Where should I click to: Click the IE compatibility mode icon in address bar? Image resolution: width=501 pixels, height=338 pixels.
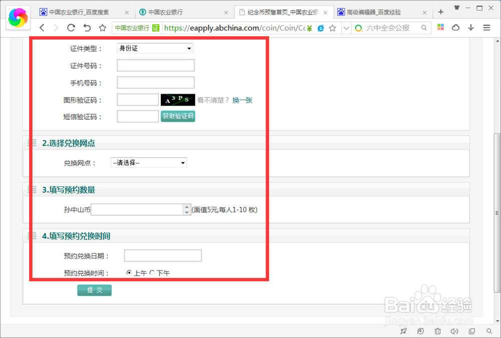pyautogui.click(x=321, y=28)
